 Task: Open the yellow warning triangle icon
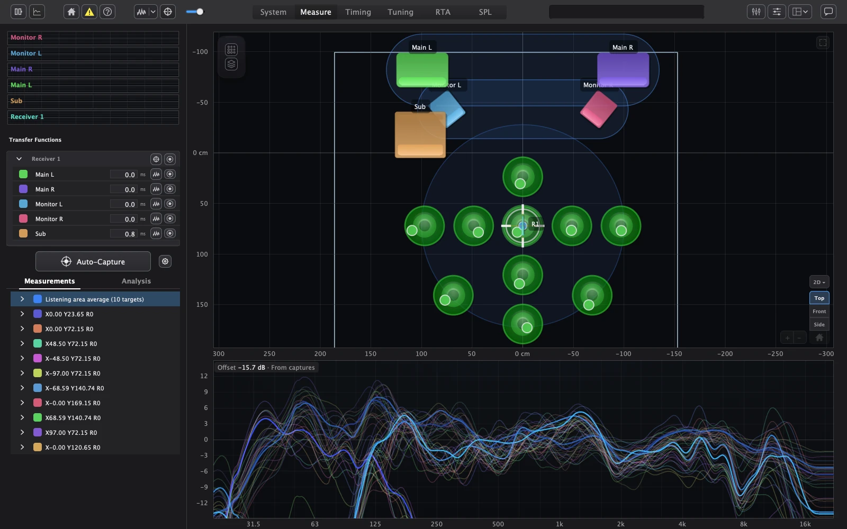[x=89, y=12]
